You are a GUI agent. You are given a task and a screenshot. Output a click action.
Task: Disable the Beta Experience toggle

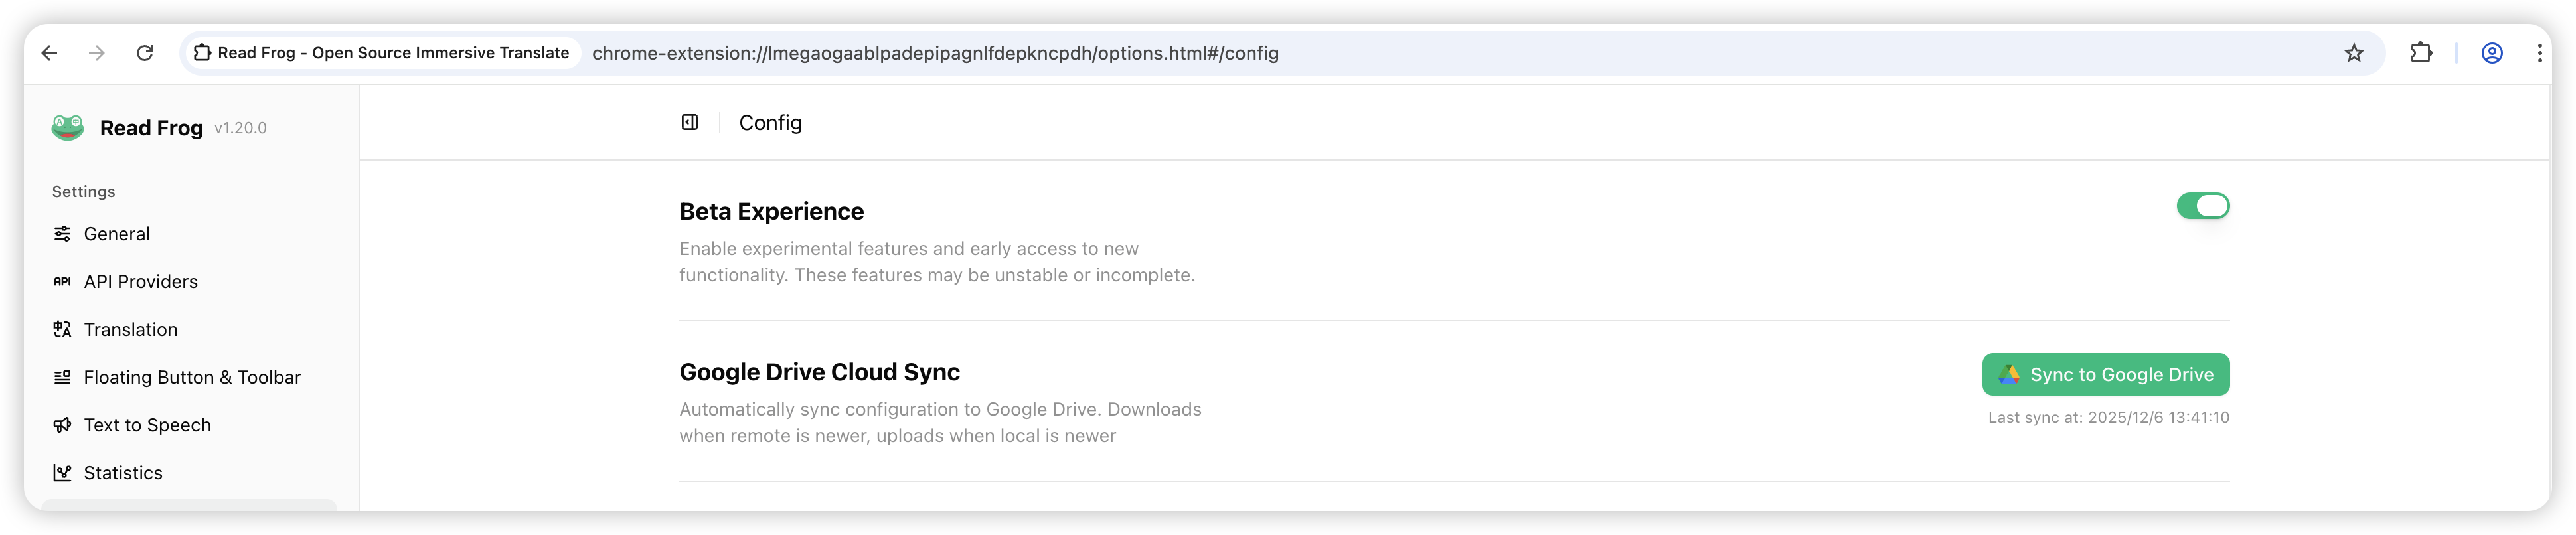[x=2202, y=206]
